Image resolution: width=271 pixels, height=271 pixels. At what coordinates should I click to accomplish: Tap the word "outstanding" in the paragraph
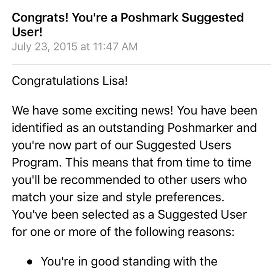(131, 128)
